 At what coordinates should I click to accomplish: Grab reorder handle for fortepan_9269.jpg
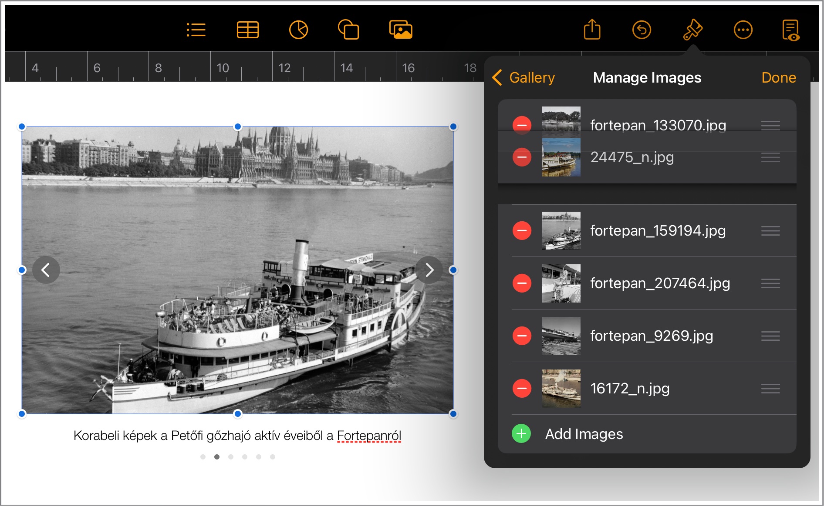point(770,336)
